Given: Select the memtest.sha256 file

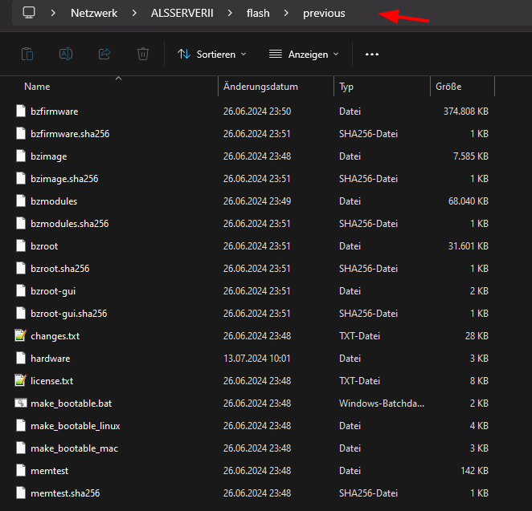Looking at the screenshot, I should click(x=65, y=493).
